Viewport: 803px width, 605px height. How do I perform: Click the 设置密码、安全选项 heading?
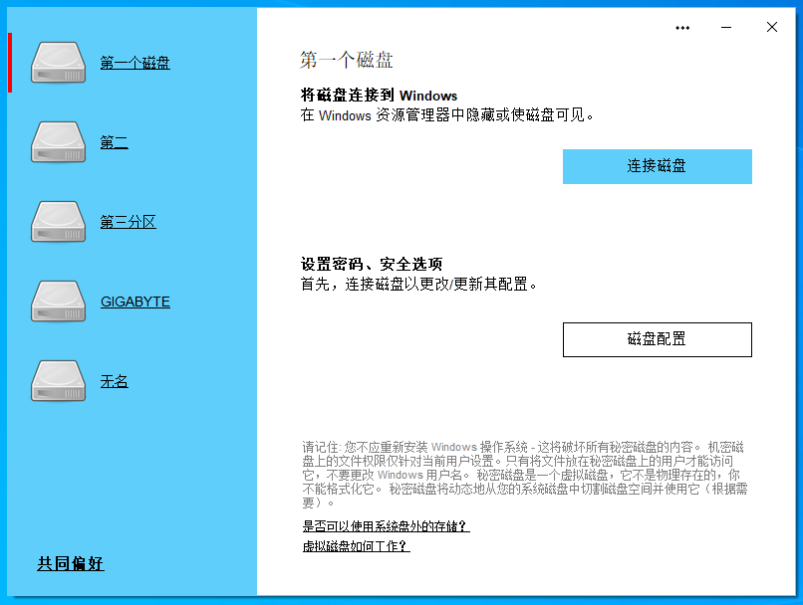(x=372, y=265)
